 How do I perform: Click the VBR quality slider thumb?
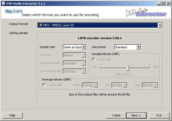coord(128,68)
